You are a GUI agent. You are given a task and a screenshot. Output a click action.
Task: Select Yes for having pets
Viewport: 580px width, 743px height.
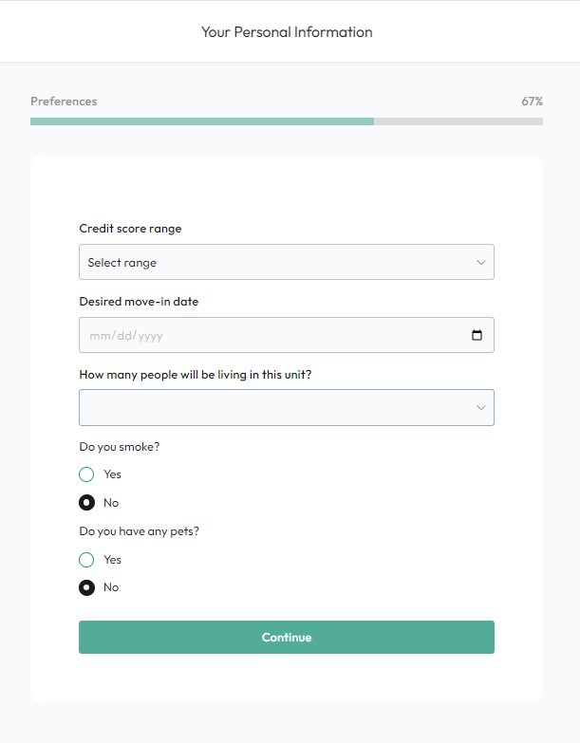click(86, 560)
